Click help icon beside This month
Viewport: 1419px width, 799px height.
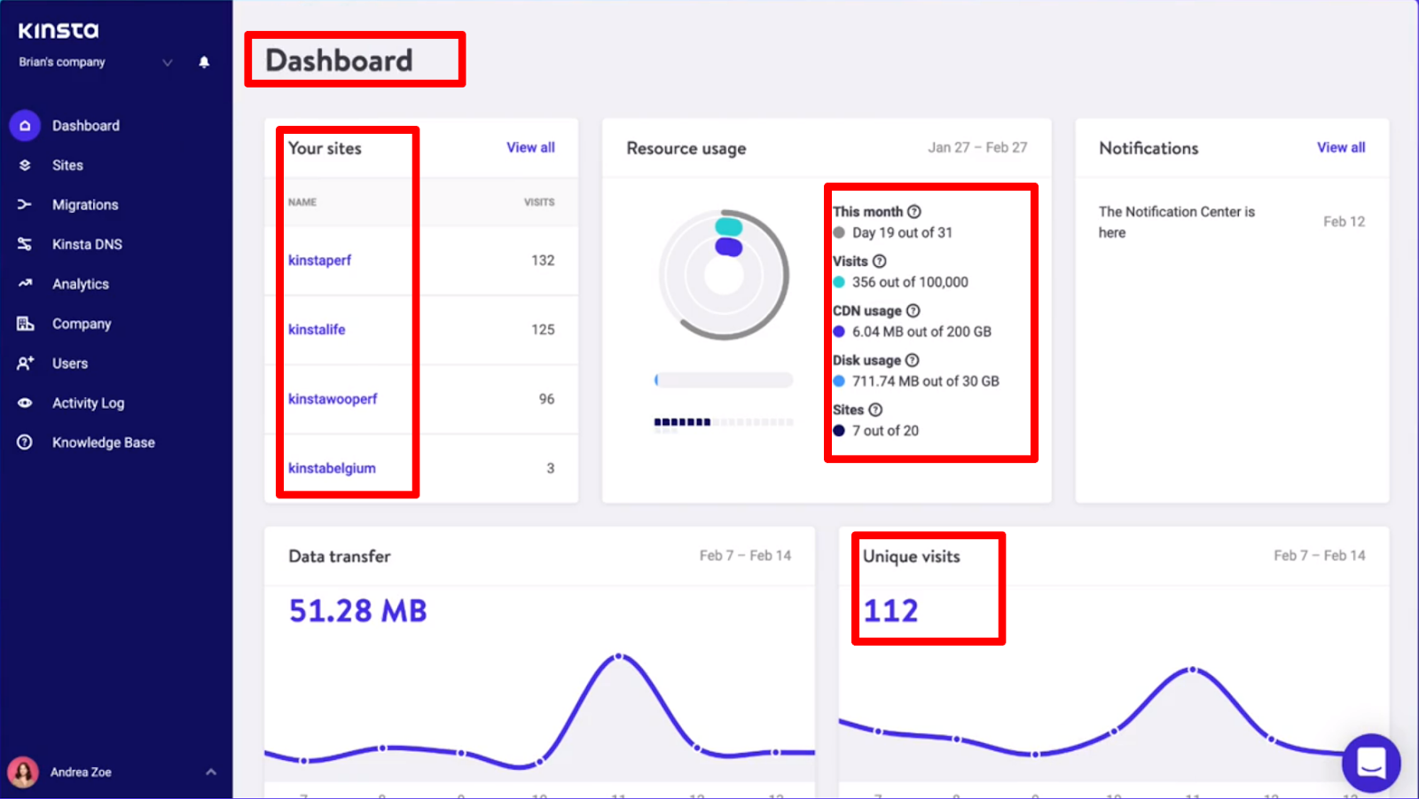pyautogui.click(x=914, y=212)
